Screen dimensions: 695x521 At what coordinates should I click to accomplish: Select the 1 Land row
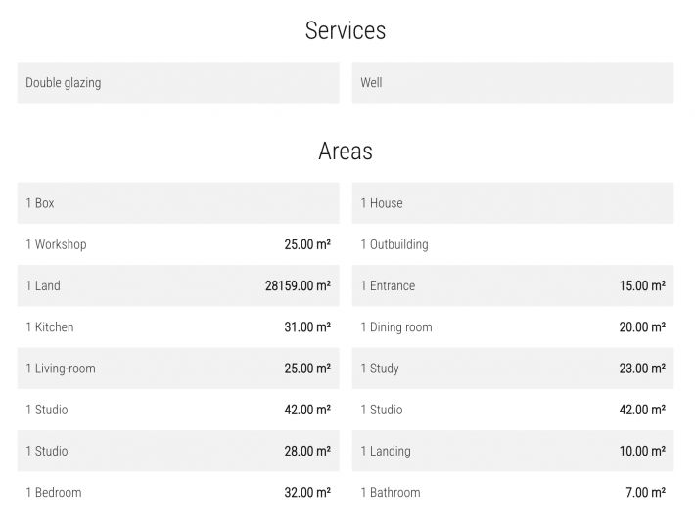178,286
